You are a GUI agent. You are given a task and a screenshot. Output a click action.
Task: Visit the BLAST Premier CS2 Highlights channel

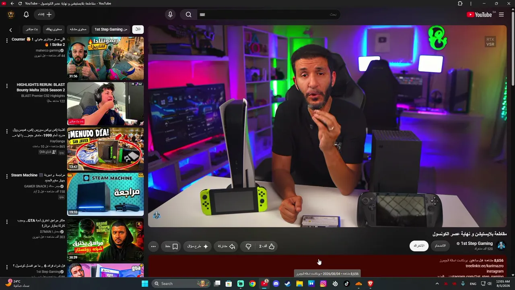43,96
